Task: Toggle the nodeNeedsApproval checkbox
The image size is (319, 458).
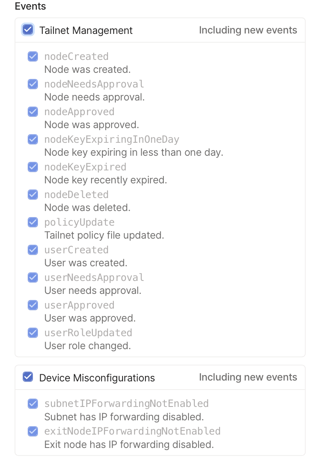Action: click(x=33, y=84)
